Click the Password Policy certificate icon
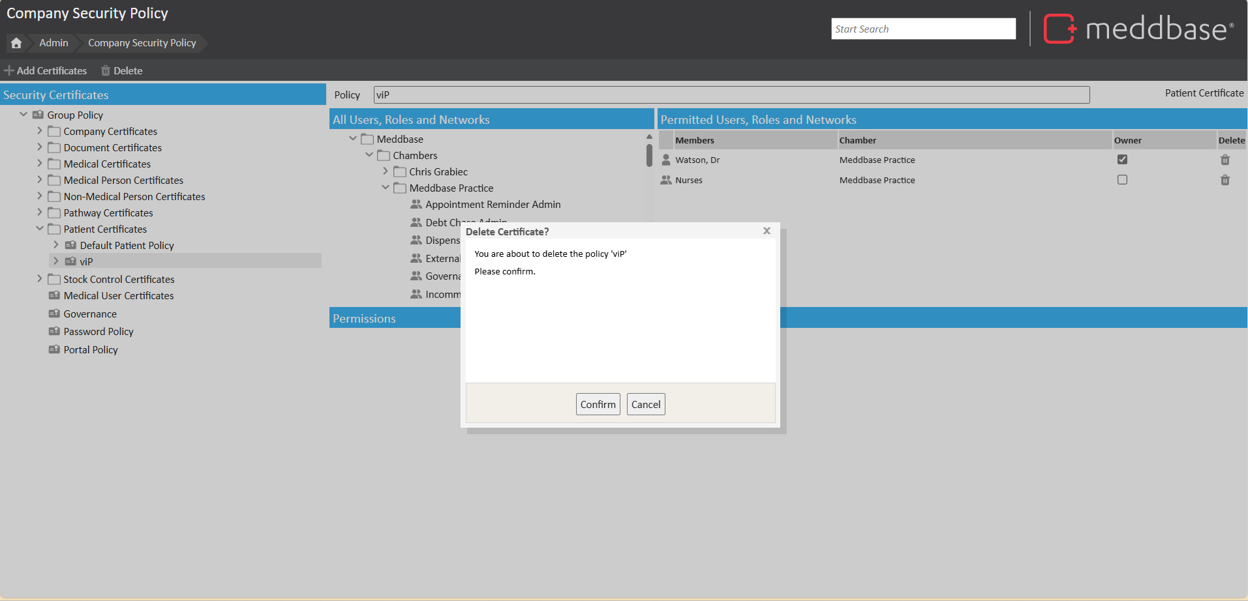 point(54,331)
